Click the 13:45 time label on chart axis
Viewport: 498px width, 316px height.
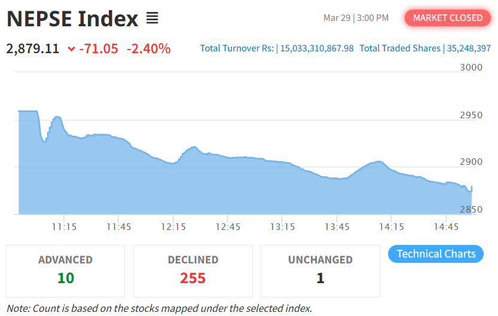337,227
